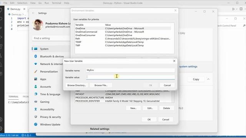This screenshot has height=138, width=246.
Task: Click Variable column header in user variables
Action: (x=80, y=25)
